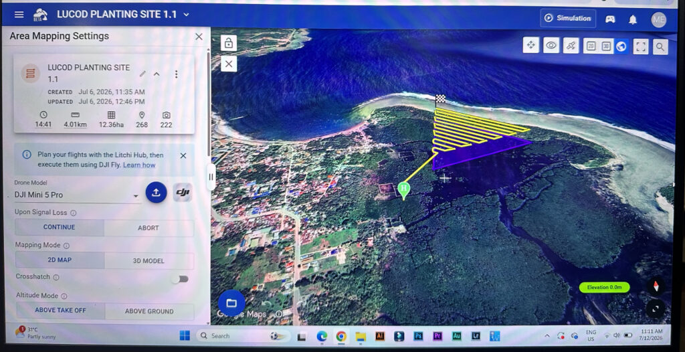Open the map search magnifier
The height and width of the screenshot is (352, 685).
click(660, 46)
